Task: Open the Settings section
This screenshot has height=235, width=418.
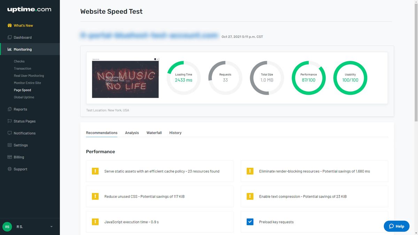Action: click(x=20, y=145)
